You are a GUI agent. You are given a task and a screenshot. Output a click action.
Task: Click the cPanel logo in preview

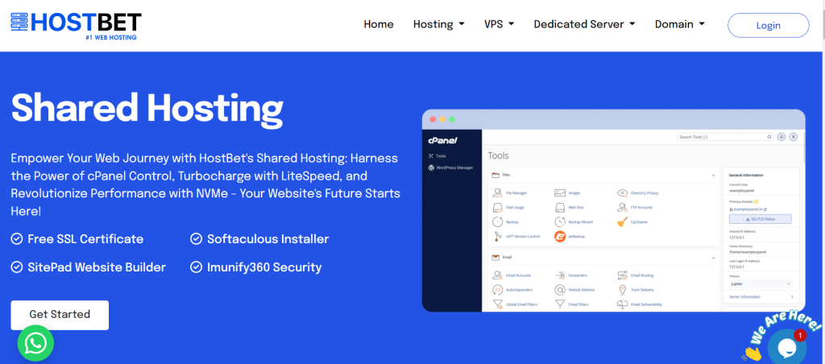click(x=442, y=140)
